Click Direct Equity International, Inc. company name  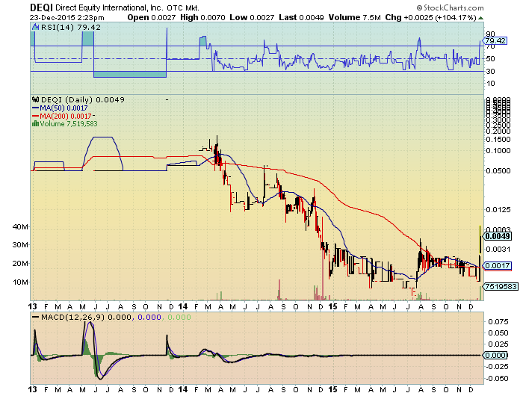(x=109, y=7)
